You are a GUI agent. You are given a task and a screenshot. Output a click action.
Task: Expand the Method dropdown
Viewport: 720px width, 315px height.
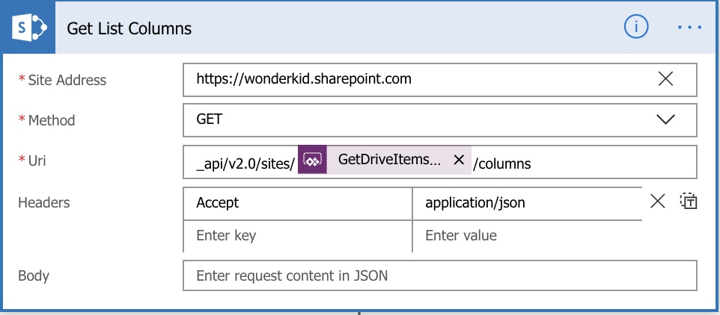[665, 120]
